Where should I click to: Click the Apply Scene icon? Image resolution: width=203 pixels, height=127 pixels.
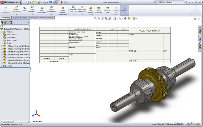coord(129,19)
